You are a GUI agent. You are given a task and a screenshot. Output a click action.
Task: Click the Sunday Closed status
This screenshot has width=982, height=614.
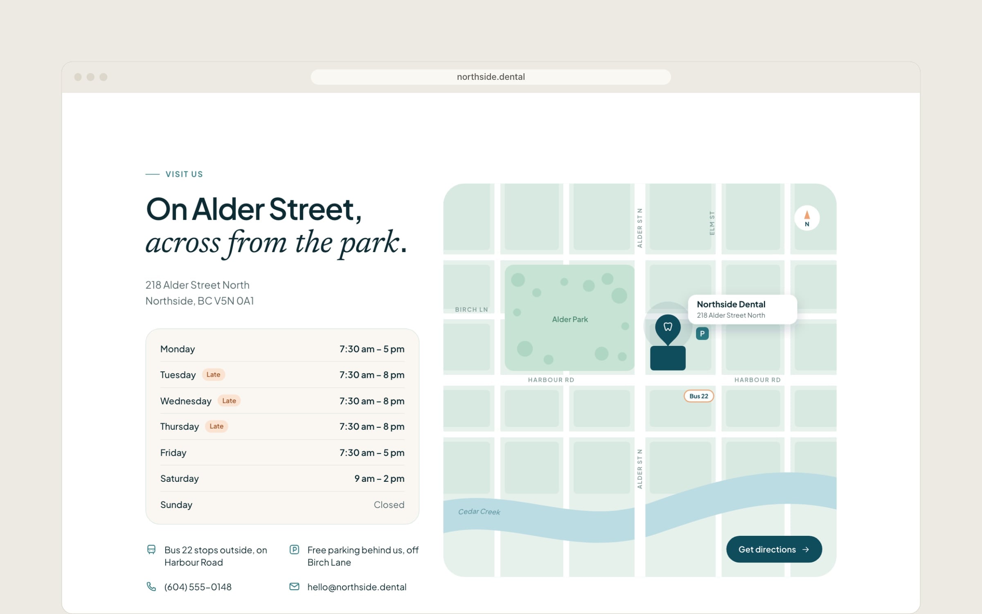389,505
